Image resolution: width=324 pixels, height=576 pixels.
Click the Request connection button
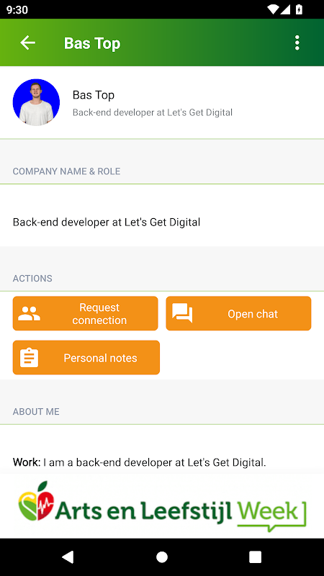click(x=85, y=313)
